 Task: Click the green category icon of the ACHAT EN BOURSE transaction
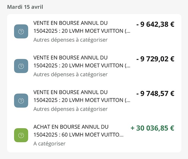21,135
